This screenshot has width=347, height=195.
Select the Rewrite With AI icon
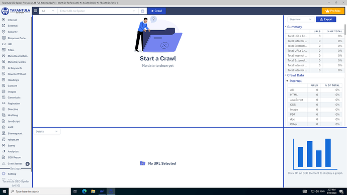point(4,74)
